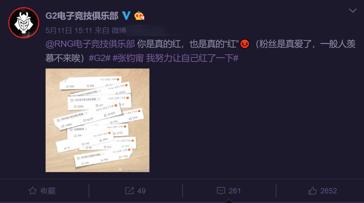Click the comment bubble icon

point(221,191)
